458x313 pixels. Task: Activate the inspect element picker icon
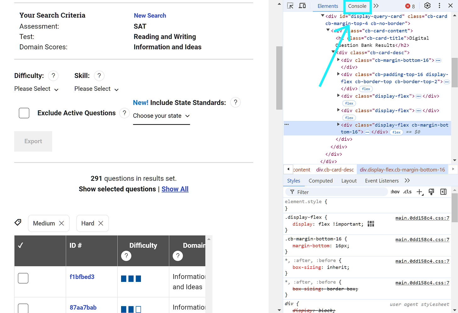[x=290, y=6]
